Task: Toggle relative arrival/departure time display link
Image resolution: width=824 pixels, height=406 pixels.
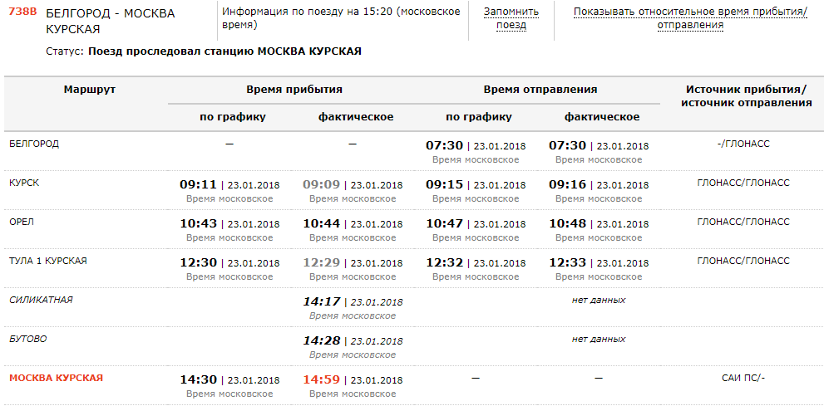Action: pyautogui.click(x=689, y=18)
